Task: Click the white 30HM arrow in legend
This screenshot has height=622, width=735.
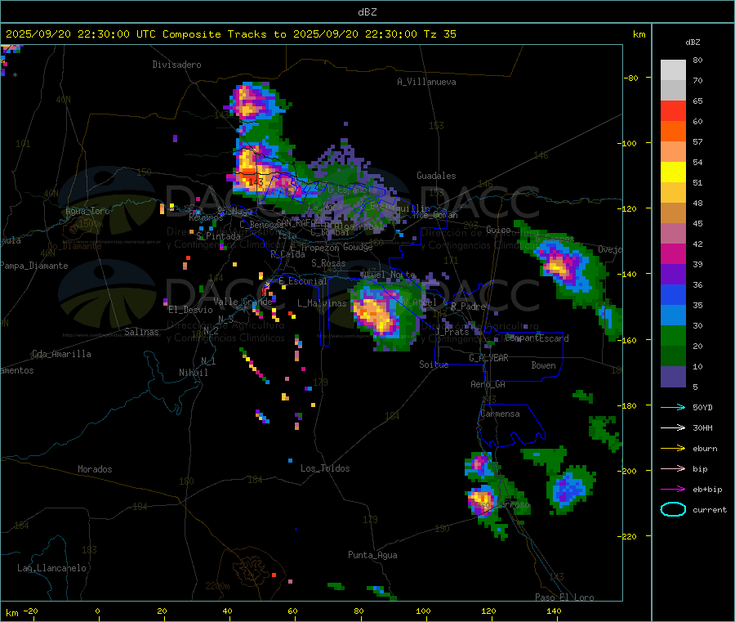Action: [673, 427]
